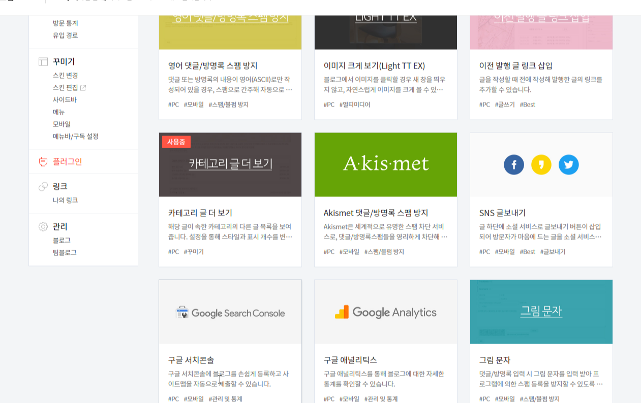Click title 이전 발행 글 링크 삽입
The width and height of the screenshot is (641, 403).
(x=516, y=66)
